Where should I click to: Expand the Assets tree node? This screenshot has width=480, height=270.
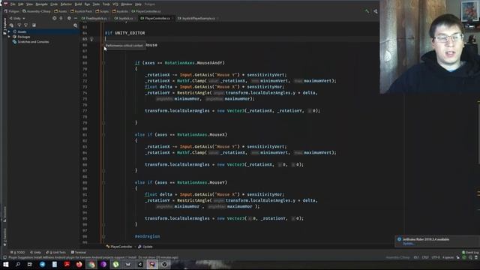coord(9,31)
